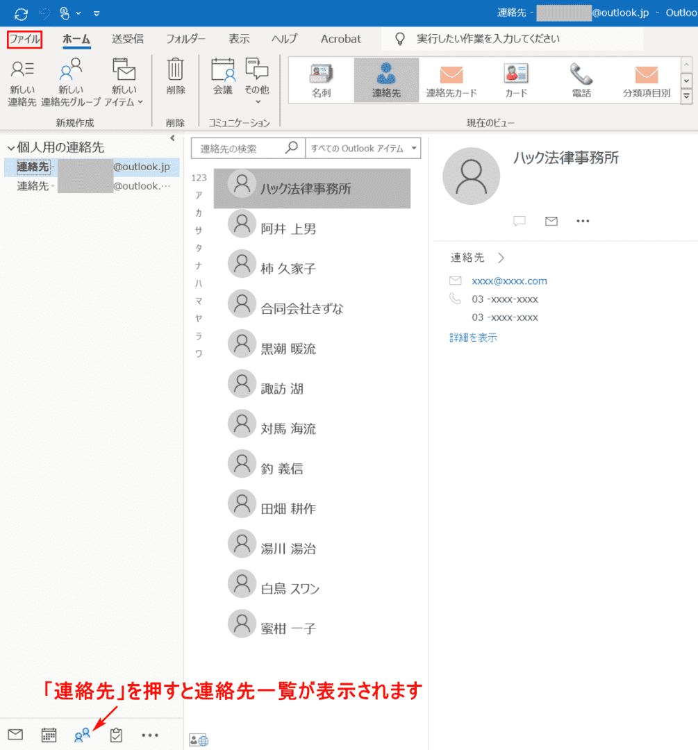This screenshot has width=698, height=750.
Task: Select the ホーム ribbon tab
Action: [76, 39]
